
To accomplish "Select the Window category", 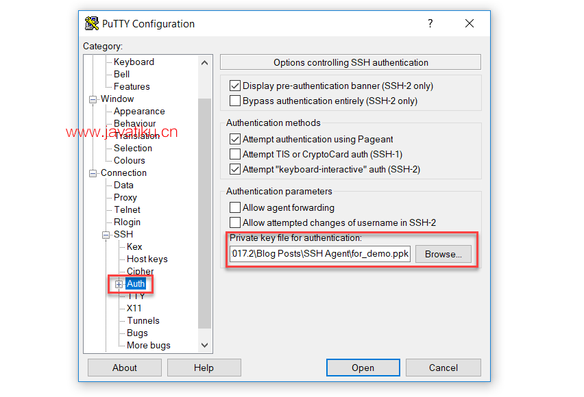I will click(x=117, y=99).
